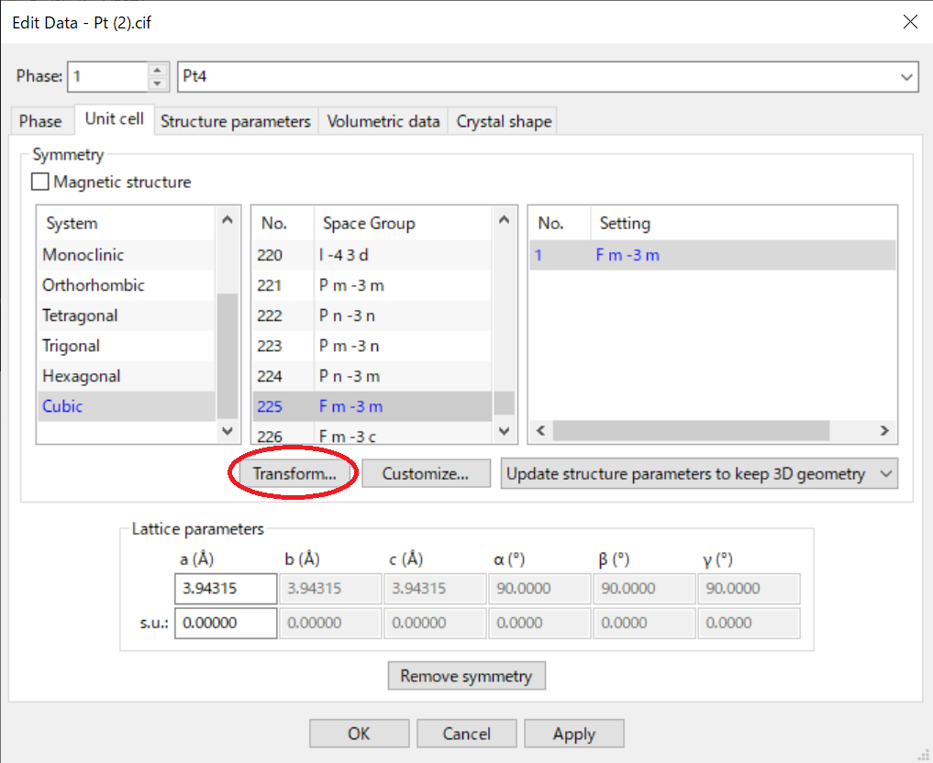The height and width of the screenshot is (763, 933).
Task: Open the Structure parameters tab
Action: click(x=236, y=121)
